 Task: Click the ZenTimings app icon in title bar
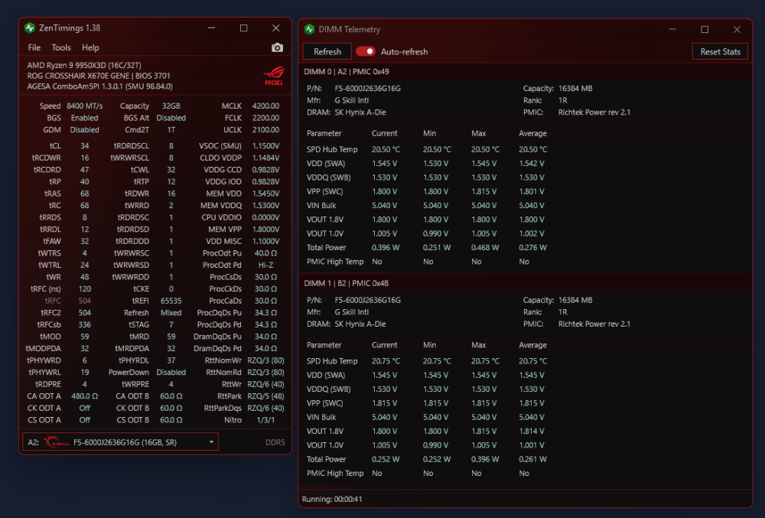click(30, 28)
